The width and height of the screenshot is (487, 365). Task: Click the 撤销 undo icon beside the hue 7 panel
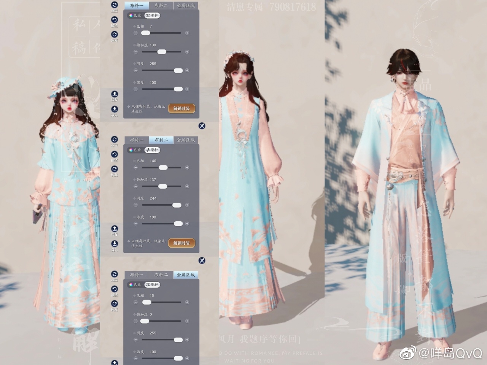coord(115,19)
